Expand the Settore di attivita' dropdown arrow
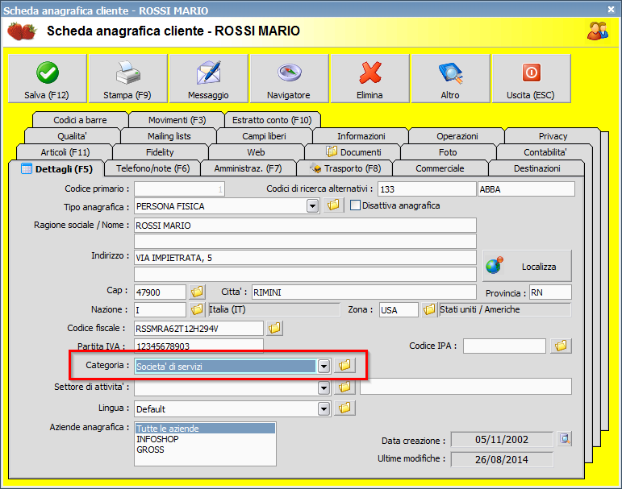The width and height of the screenshot is (622, 489). 324,387
